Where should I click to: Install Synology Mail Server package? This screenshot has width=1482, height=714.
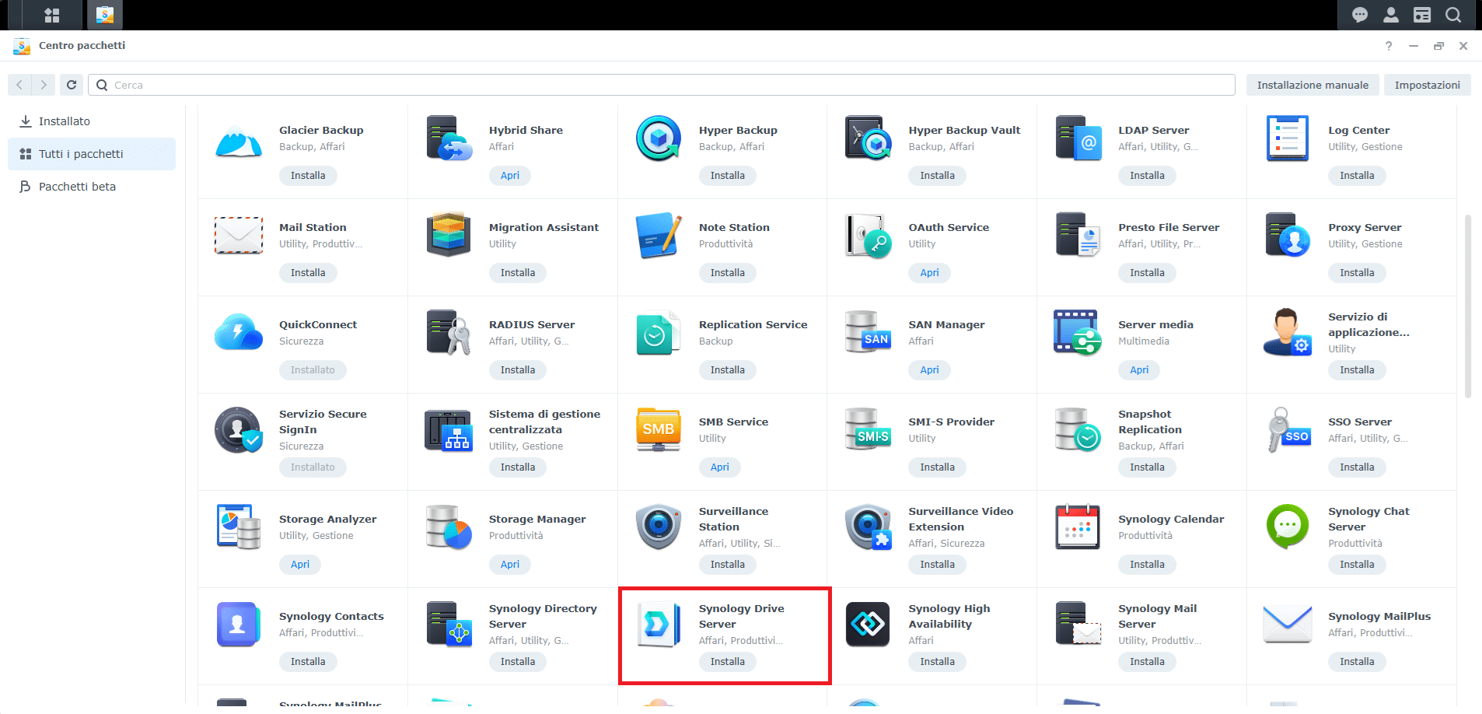click(x=1147, y=662)
